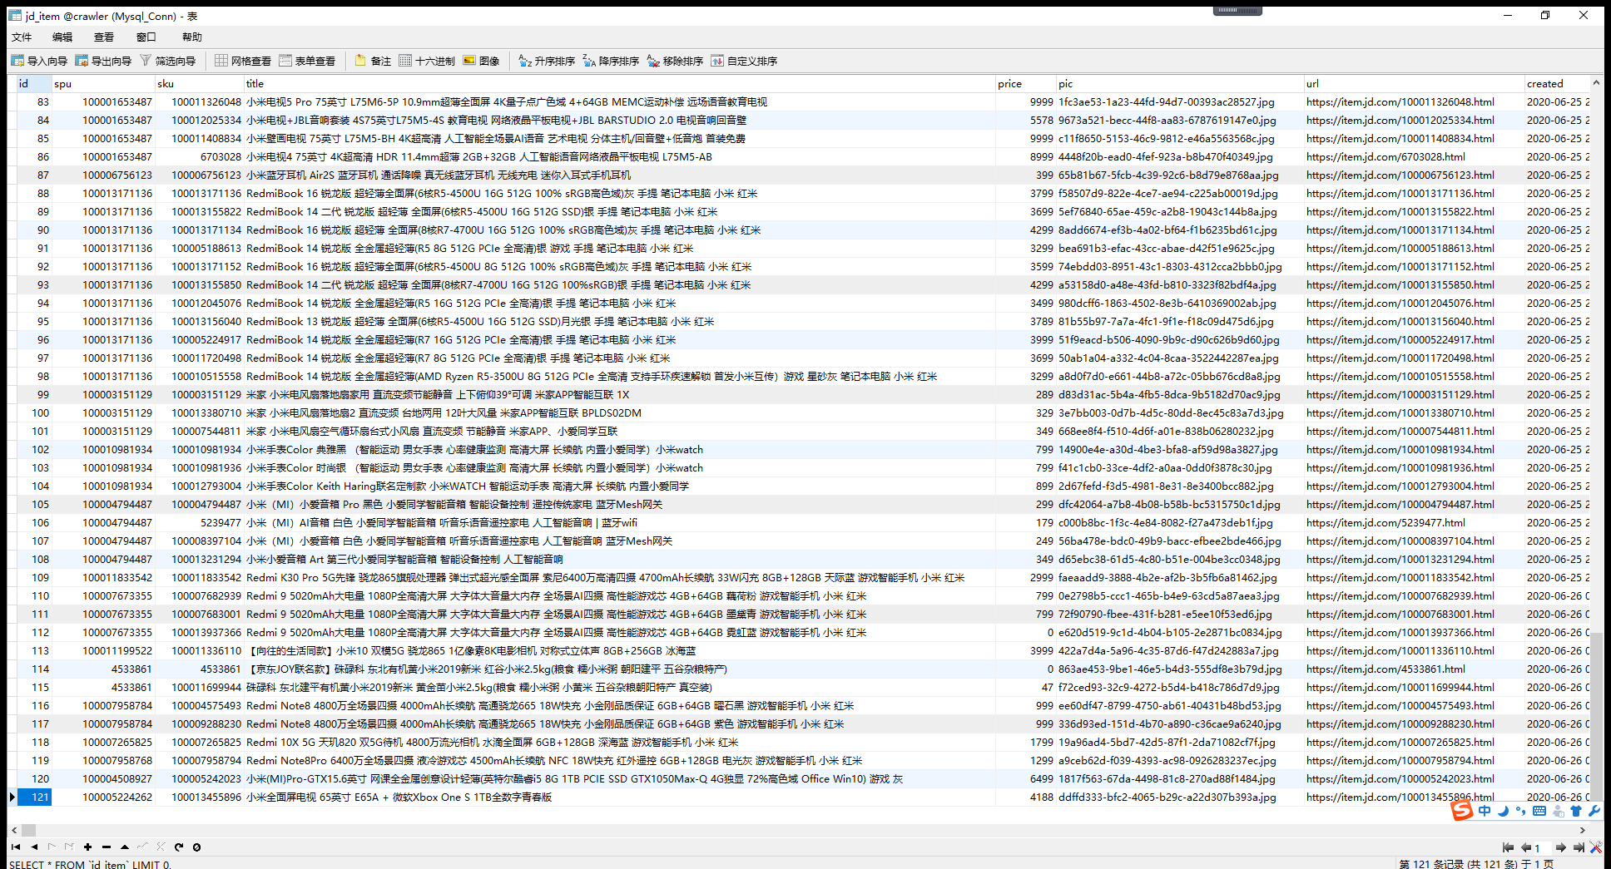Click the created column header
This screenshot has height=869, width=1611.
(x=1556, y=83)
